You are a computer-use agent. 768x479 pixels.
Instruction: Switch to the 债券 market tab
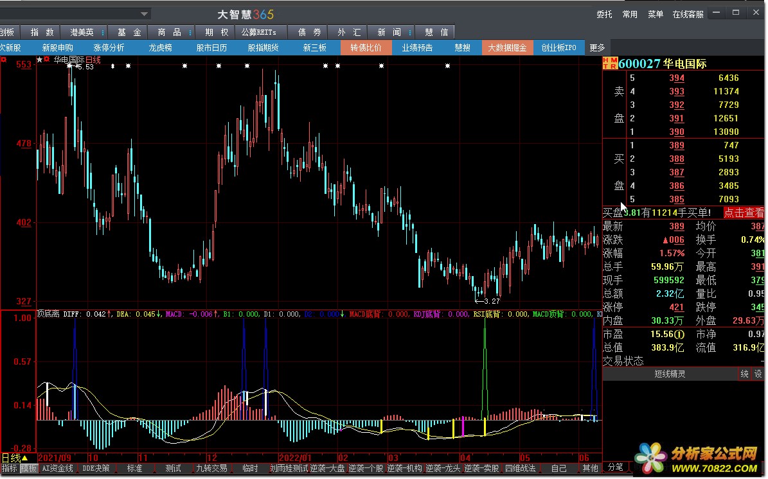point(310,32)
